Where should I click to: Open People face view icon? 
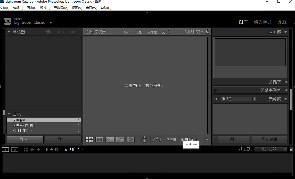[x=131, y=139]
